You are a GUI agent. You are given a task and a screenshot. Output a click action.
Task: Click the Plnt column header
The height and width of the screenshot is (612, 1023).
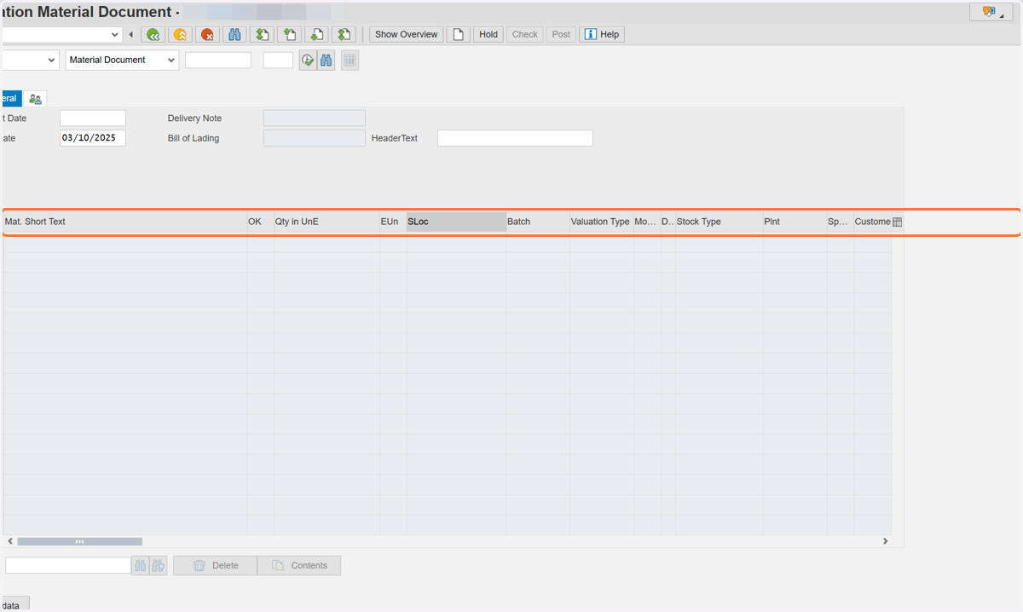pos(795,222)
